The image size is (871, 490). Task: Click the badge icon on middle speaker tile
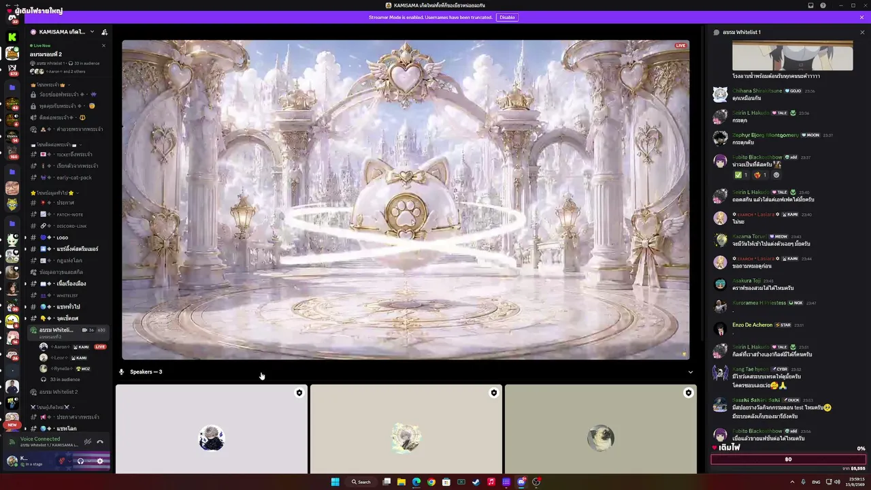tap(493, 393)
